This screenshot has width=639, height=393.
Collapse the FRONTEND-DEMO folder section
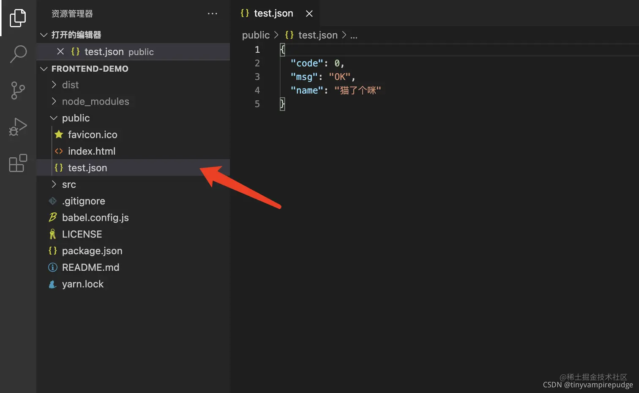click(44, 68)
